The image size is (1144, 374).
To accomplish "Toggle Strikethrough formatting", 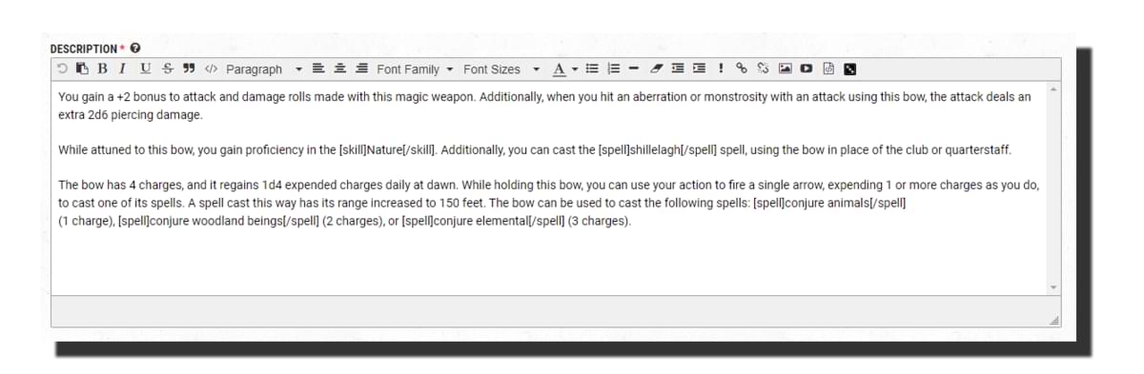I will [167, 69].
